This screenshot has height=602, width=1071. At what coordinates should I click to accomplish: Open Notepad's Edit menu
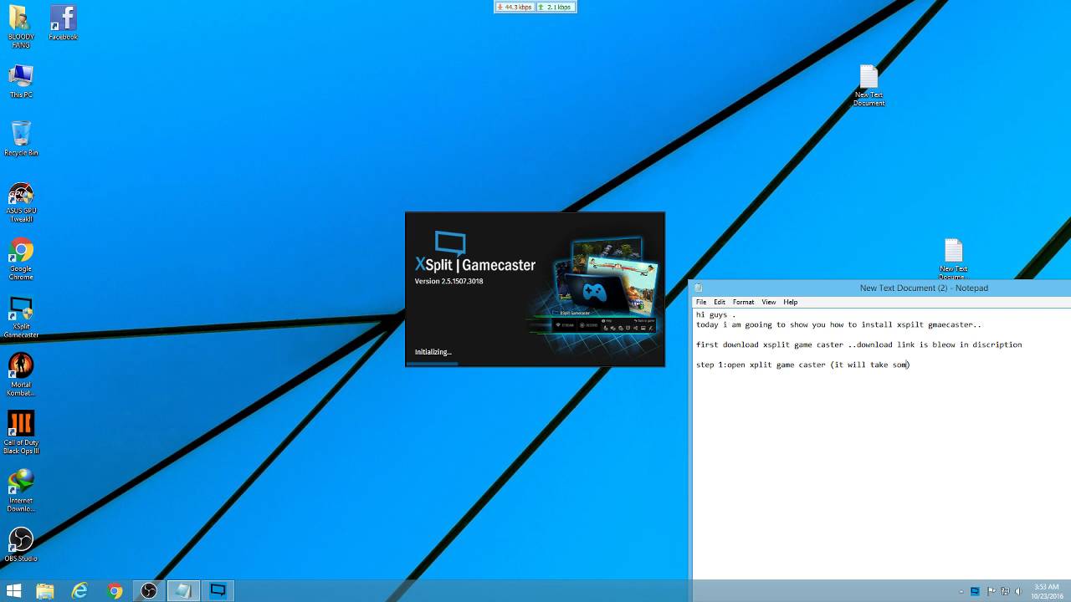[x=720, y=302]
